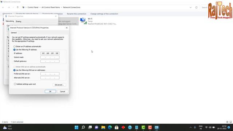Screen dimensions: 233x131
Task: Open the Get Help question mark icon
Action: (130, 127)
